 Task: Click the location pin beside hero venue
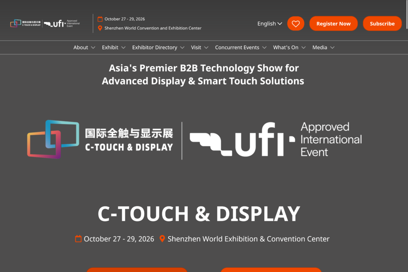pos(162,239)
